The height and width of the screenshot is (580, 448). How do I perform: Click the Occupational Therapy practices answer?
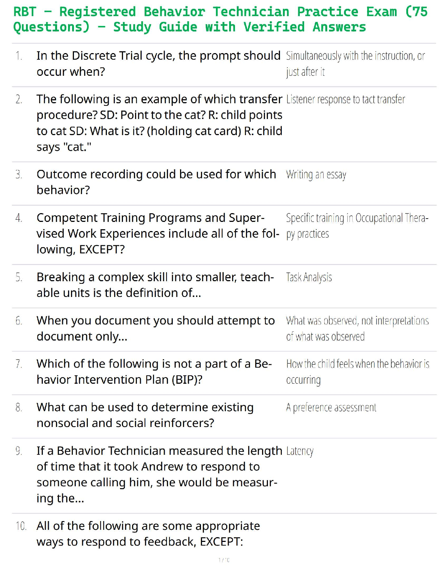click(x=357, y=226)
